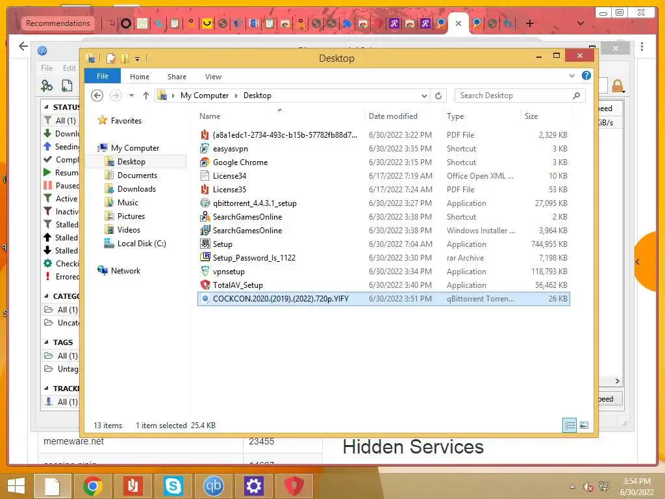Go up one folder level
Image resolution: width=665 pixels, height=499 pixels.
(x=146, y=96)
